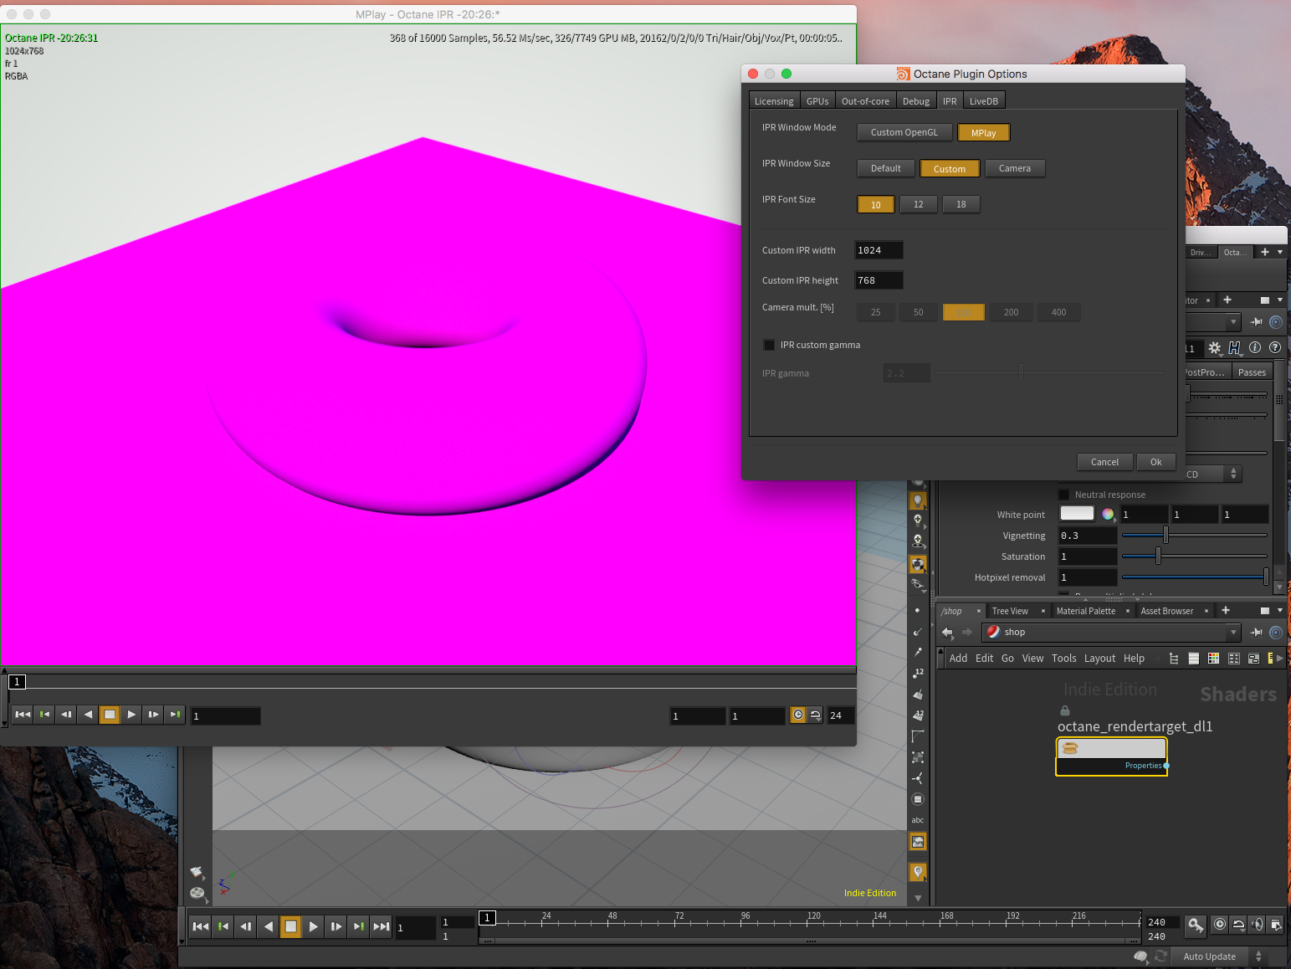
Task: Click the gear icon in parameter pane
Action: tap(1214, 347)
